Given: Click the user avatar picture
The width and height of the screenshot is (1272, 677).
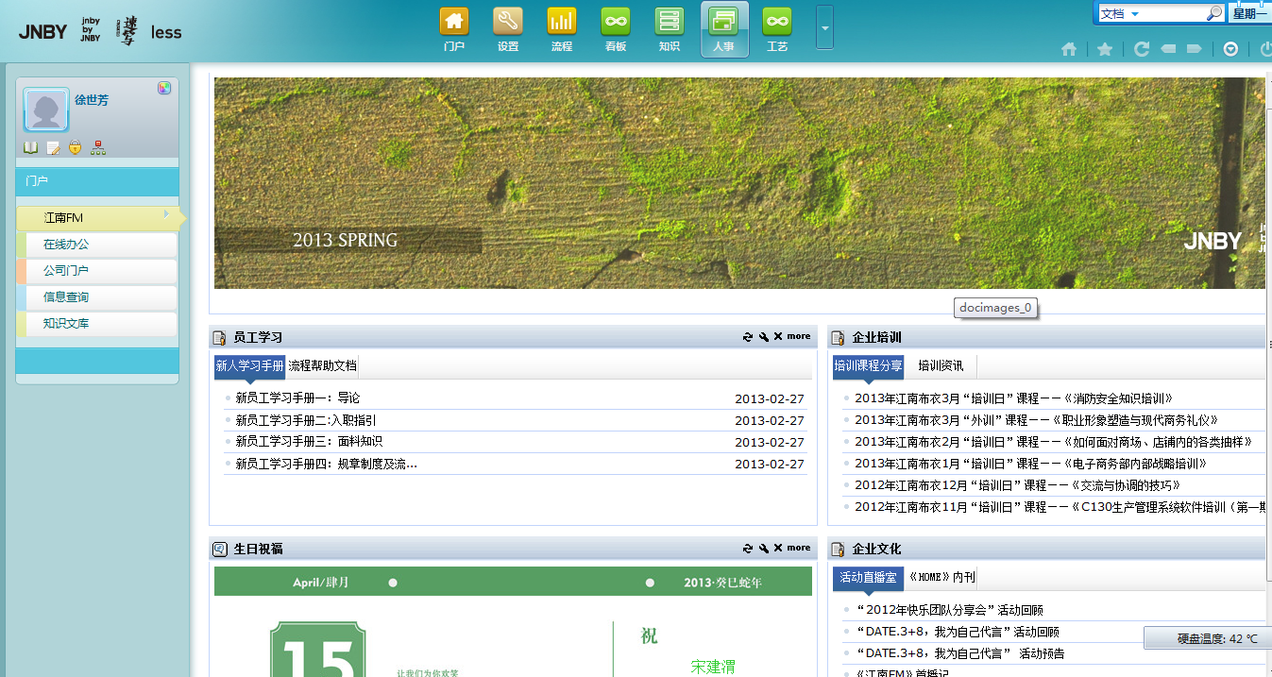Looking at the screenshot, I should (x=46, y=110).
